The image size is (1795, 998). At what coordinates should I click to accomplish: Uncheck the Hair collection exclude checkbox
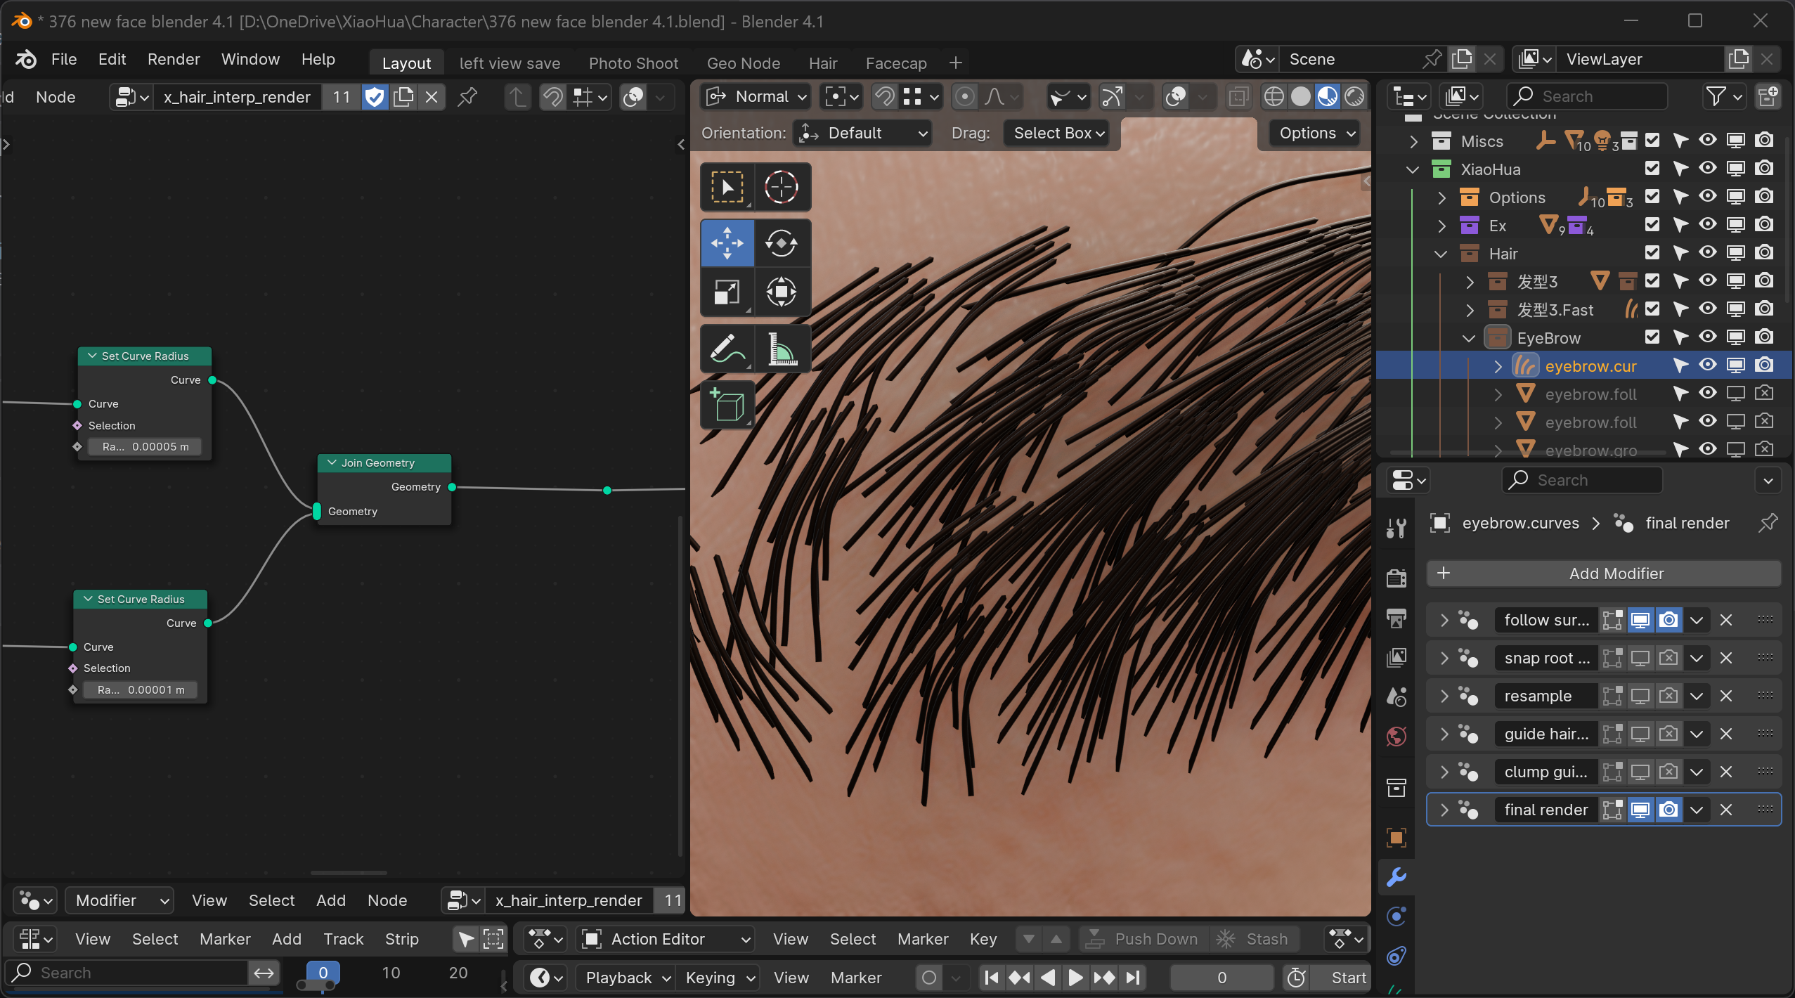(x=1652, y=253)
